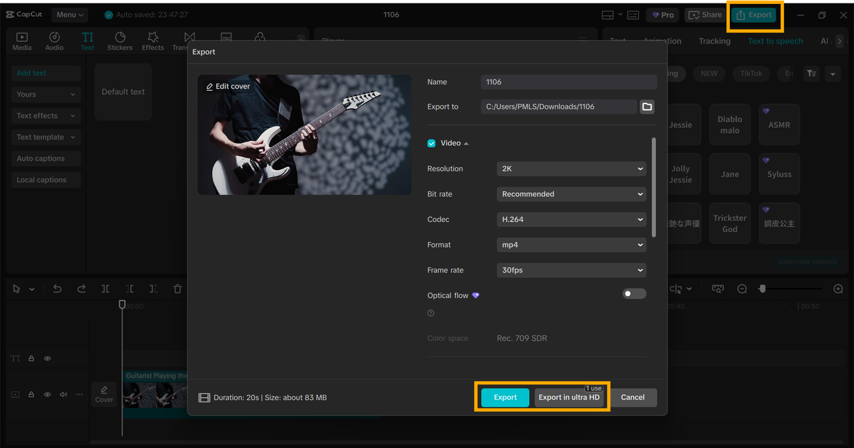854x448 pixels.
Task: Click the timeline zoom slider handle
Action: (763, 289)
